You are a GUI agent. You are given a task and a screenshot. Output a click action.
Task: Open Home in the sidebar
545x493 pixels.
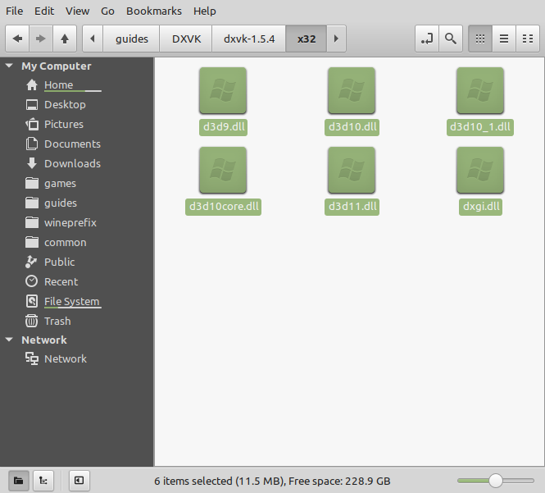[x=58, y=84]
